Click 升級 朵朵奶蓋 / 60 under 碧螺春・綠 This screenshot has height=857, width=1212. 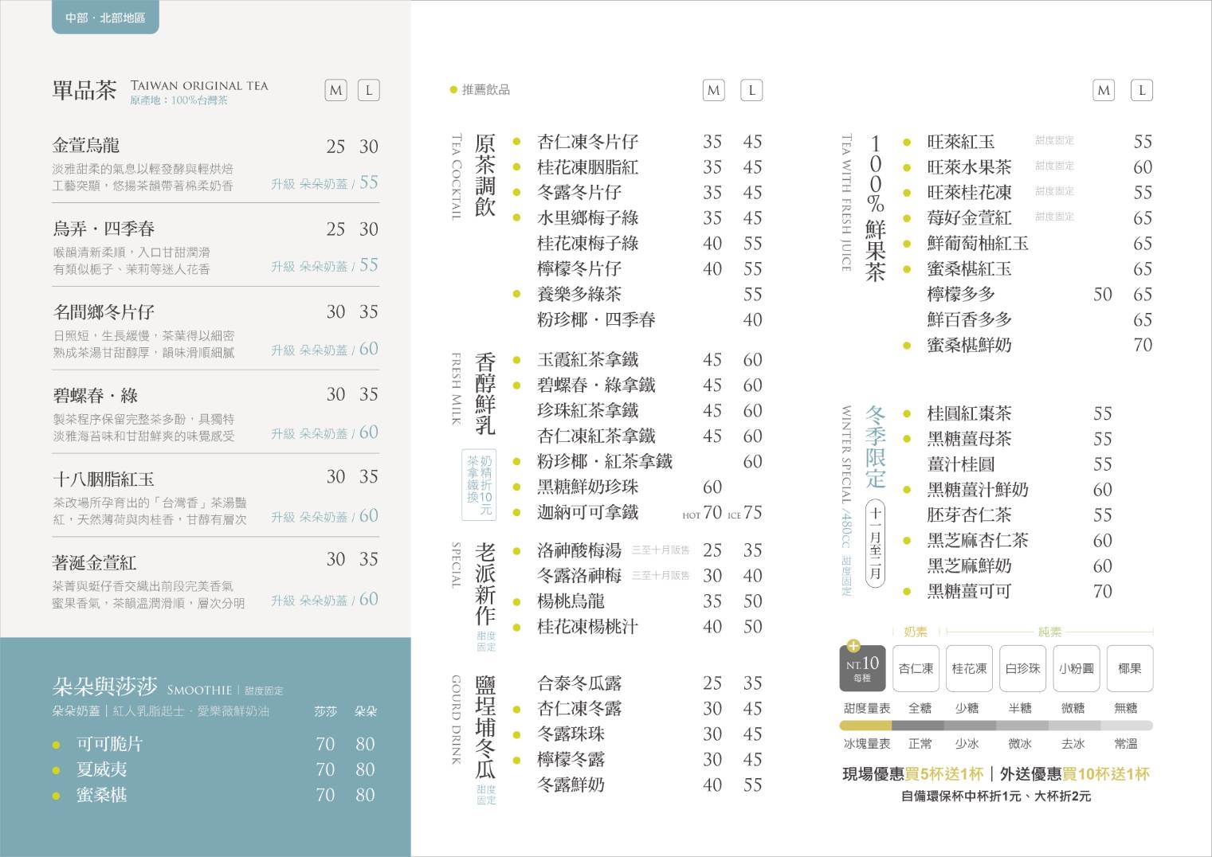(x=324, y=432)
